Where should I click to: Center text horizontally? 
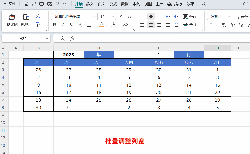151,25
